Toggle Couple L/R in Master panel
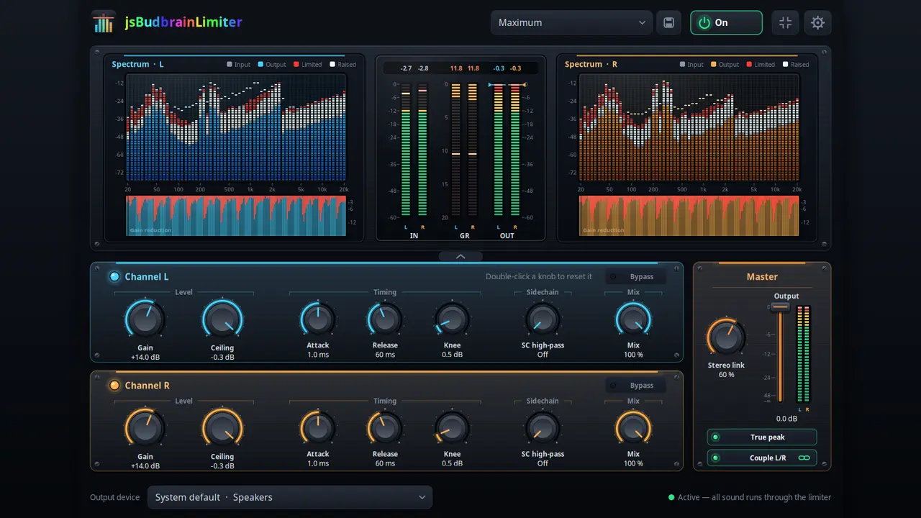The image size is (921, 518). pyautogui.click(x=762, y=458)
